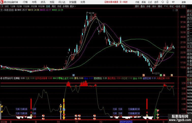Switch to 30分钟 period tab
The height and width of the screenshot is (123, 192).
(x=34, y=6)
